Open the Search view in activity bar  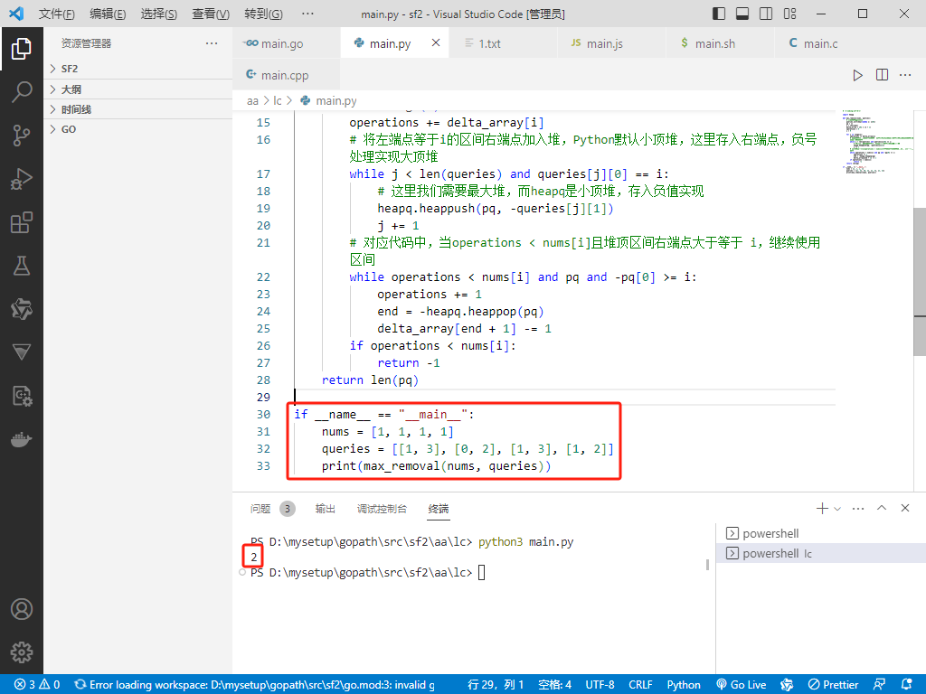point(22,92)
